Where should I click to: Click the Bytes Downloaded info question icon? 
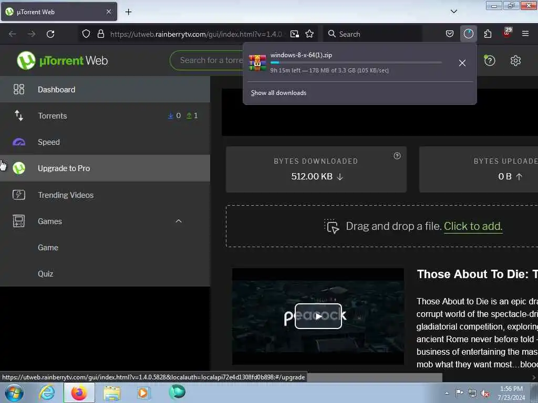coord(397,156)
